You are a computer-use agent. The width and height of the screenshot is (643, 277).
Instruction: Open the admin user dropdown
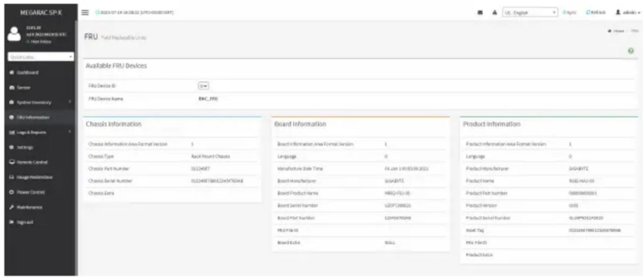click(627, 12)
